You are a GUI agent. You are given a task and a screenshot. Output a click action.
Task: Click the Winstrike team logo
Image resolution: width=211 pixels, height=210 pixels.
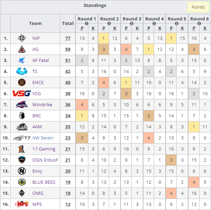pos(22,104)
